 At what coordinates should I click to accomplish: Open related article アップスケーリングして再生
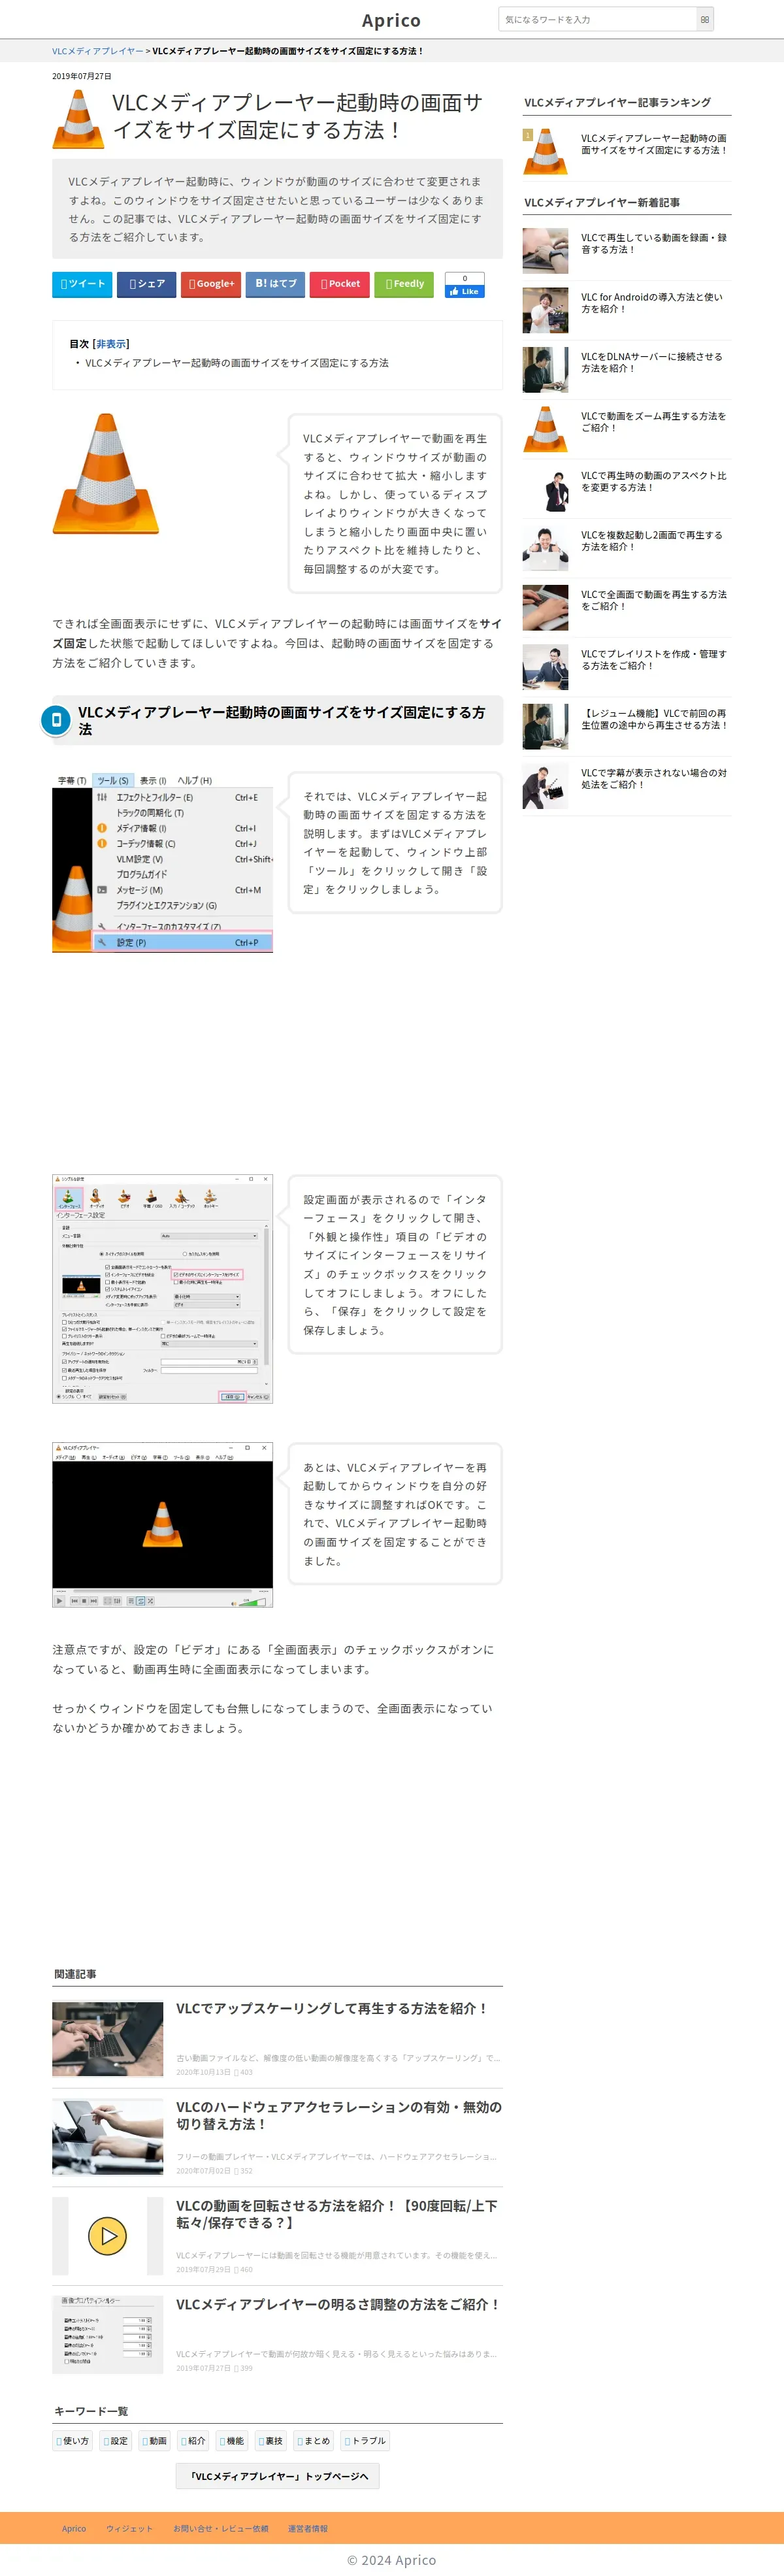click(x=332, y=2009)
